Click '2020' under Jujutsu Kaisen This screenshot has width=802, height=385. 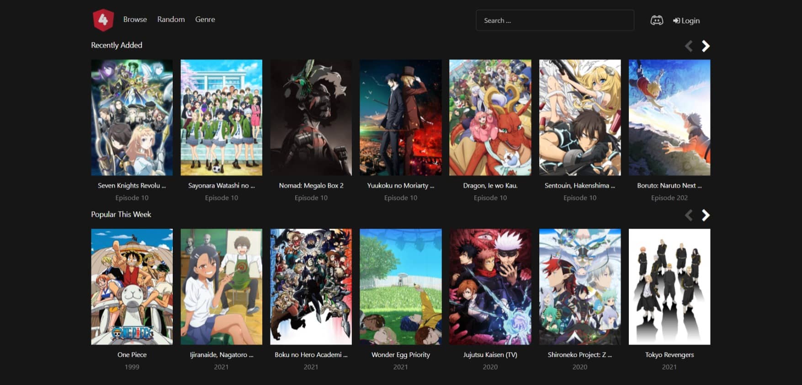[x=490, y=367]
